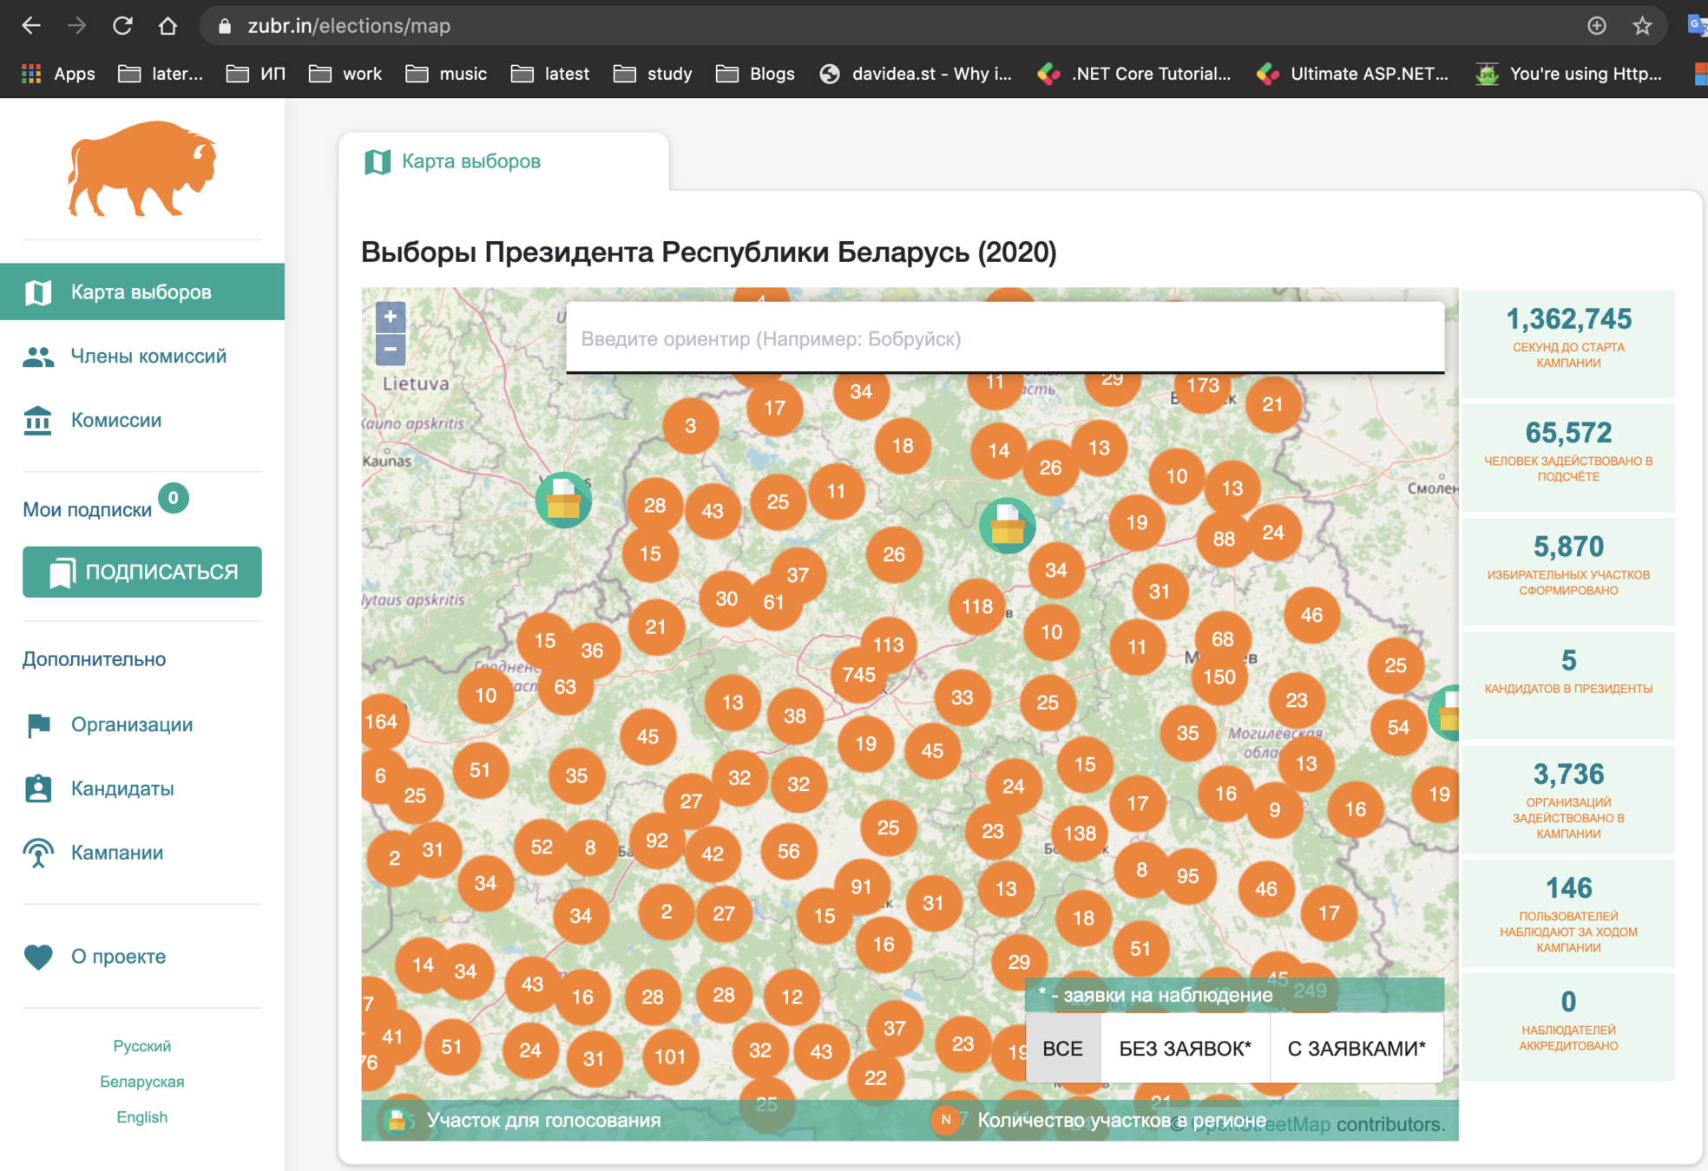Select the Карта выборов tab
The width and height of the screenshot is (1708, 1171).
[470, 161]
